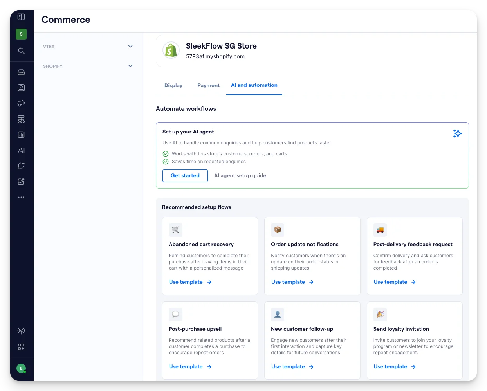The height and width of the screenshot is (391, 487).
Task: Open the Contacts icon in sidebar
Action: pos(21,88)
